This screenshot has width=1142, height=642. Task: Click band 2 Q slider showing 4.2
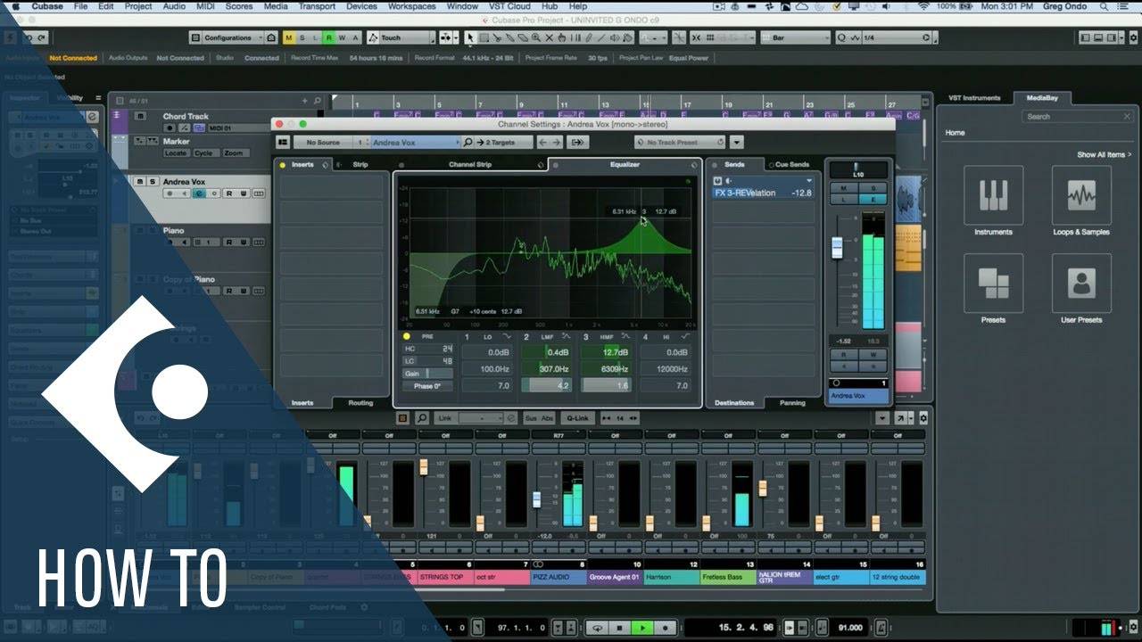click(x=546, y=386)
